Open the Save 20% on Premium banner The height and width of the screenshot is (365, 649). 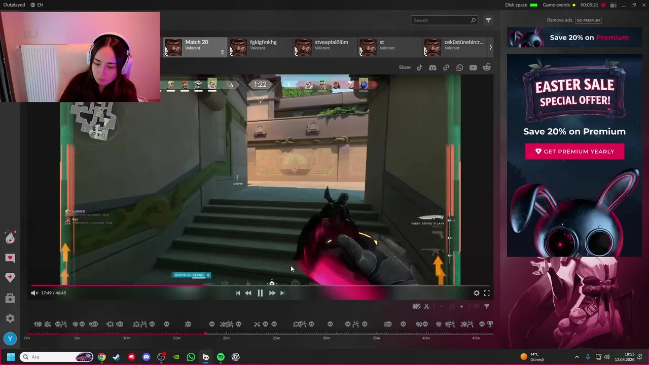click(x=574, y=38)
